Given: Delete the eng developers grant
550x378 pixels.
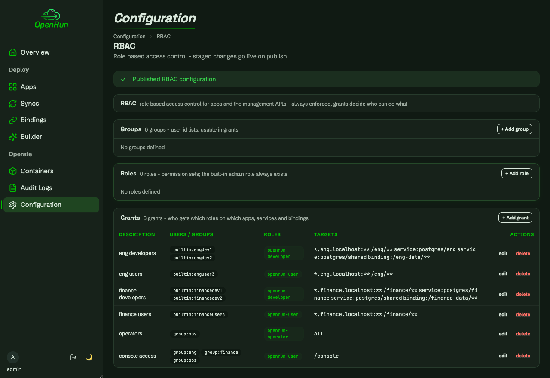Looking at the screenshot, I should (523, 253).
